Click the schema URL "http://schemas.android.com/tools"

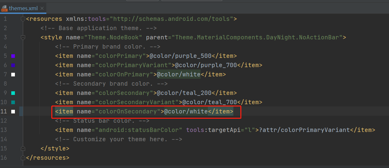coord(172,19)
